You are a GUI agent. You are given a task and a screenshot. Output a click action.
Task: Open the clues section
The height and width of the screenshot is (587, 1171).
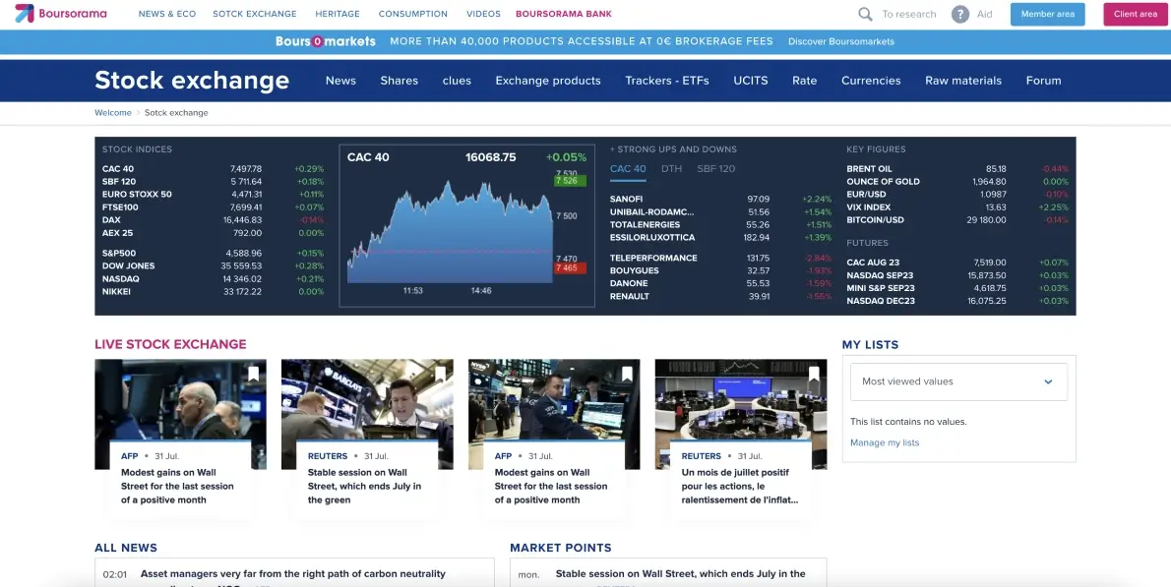click(x=457, y=81)
